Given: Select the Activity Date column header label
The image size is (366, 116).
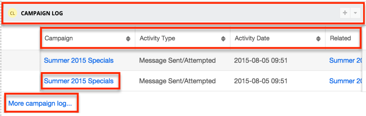Looking at the screenshot, I should point(252,38).
